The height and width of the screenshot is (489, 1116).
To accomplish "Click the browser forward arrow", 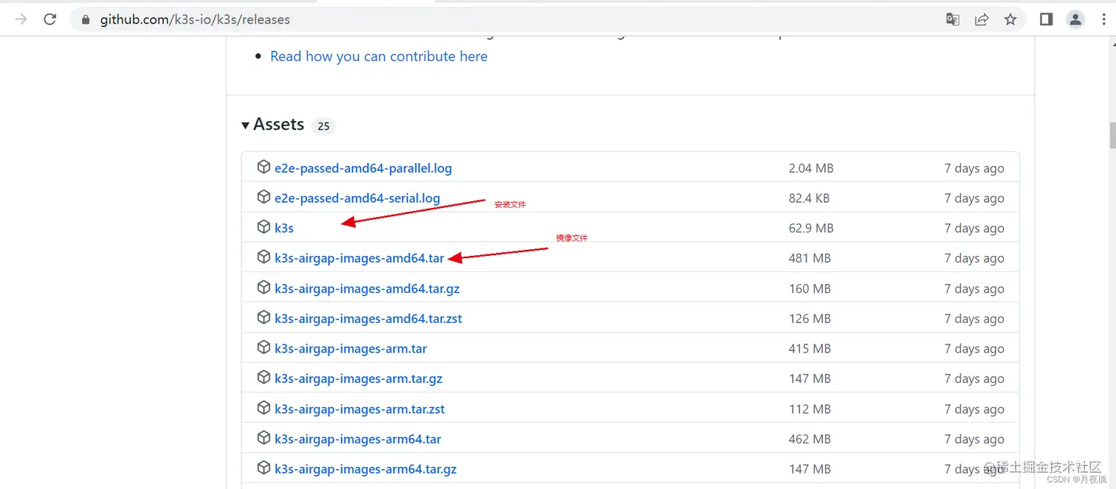I will [21, 20].
